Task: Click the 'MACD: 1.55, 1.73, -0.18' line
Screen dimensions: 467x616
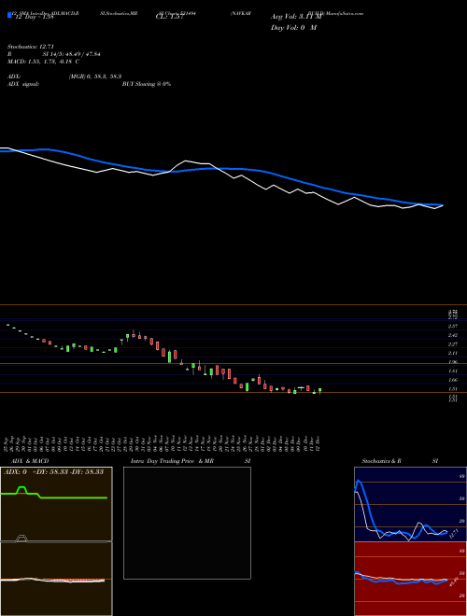Action: point(43,62)
